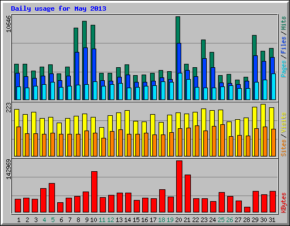Select day 8 on the x-axis
Viewport: 290px width, 226px height.
[78, 220]
